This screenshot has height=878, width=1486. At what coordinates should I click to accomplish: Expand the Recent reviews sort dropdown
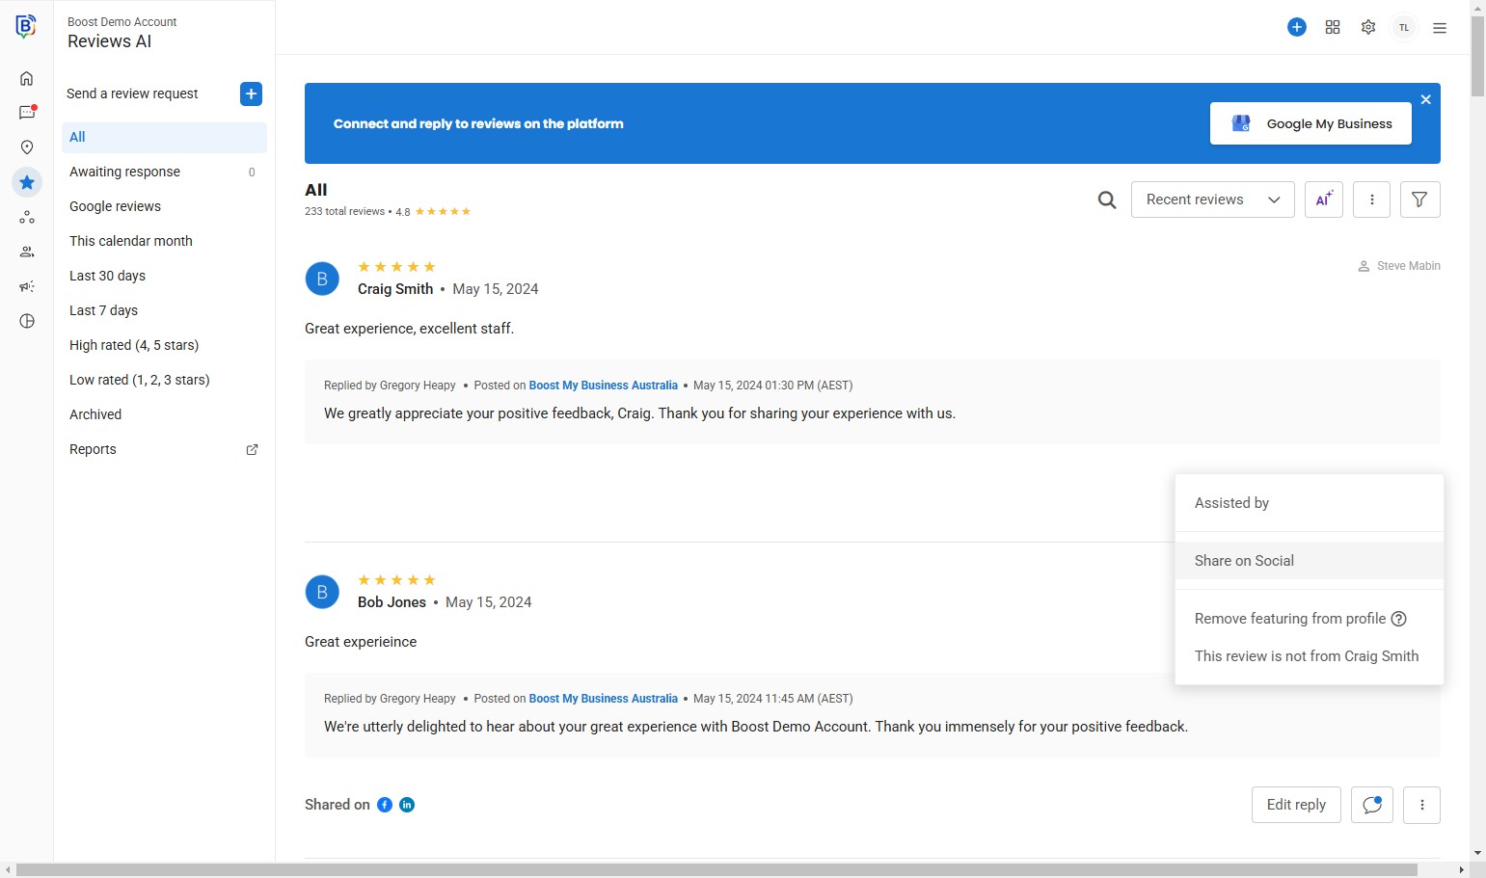pyautogui.click(x=1212, y=200)
